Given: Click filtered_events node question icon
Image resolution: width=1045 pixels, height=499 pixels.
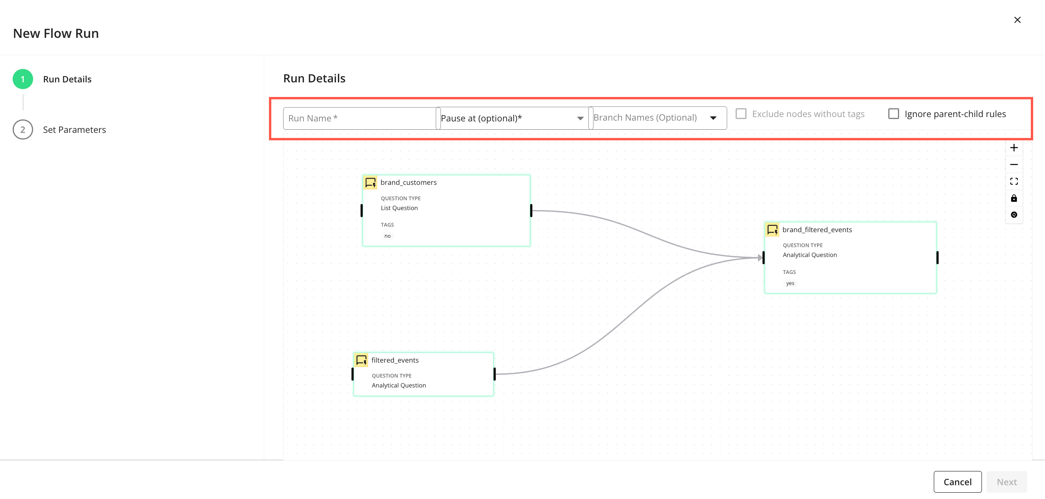Looking at the screenshot, I should click(x=361, y=360).
